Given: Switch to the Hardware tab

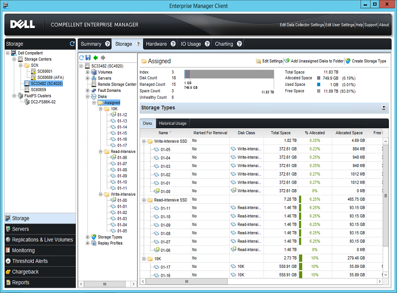Looking at the screenshot, I should pyautogui.click(x=156, y=44).
